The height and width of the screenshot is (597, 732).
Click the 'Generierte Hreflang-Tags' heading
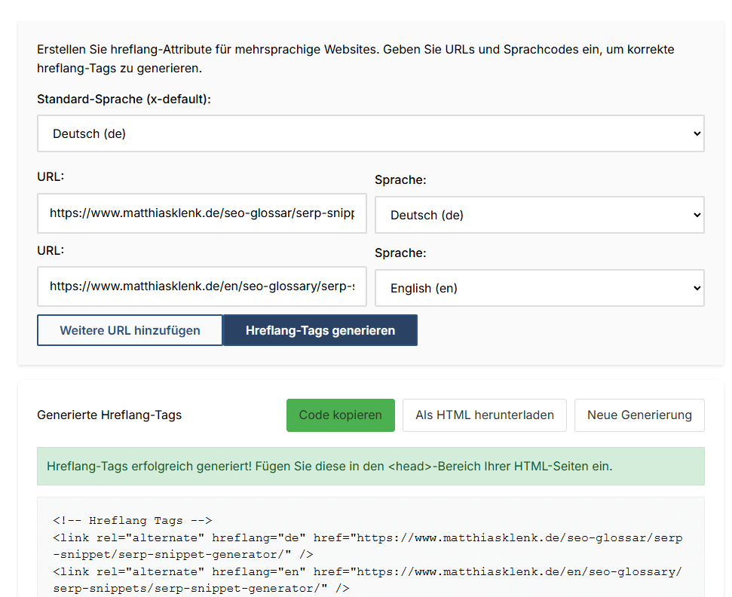[x=109, y=415]
